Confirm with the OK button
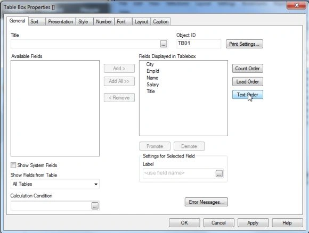This screenshot has height=233, width=309. [184, 222]
